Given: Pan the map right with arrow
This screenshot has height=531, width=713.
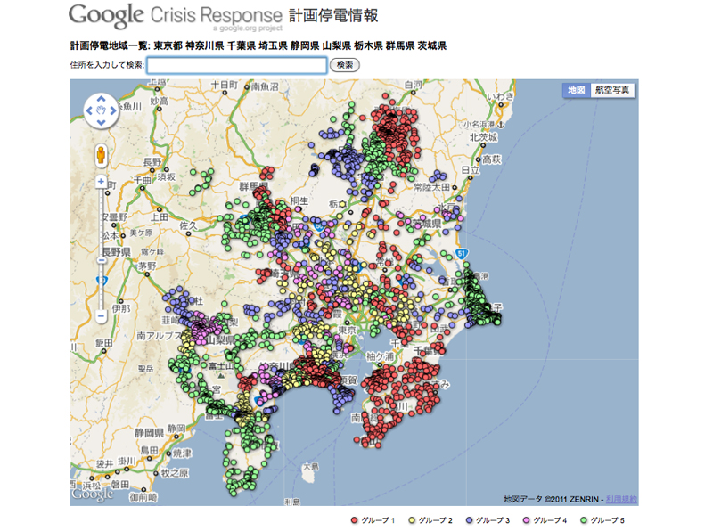Looking at the screenshot, I should 113,111.
